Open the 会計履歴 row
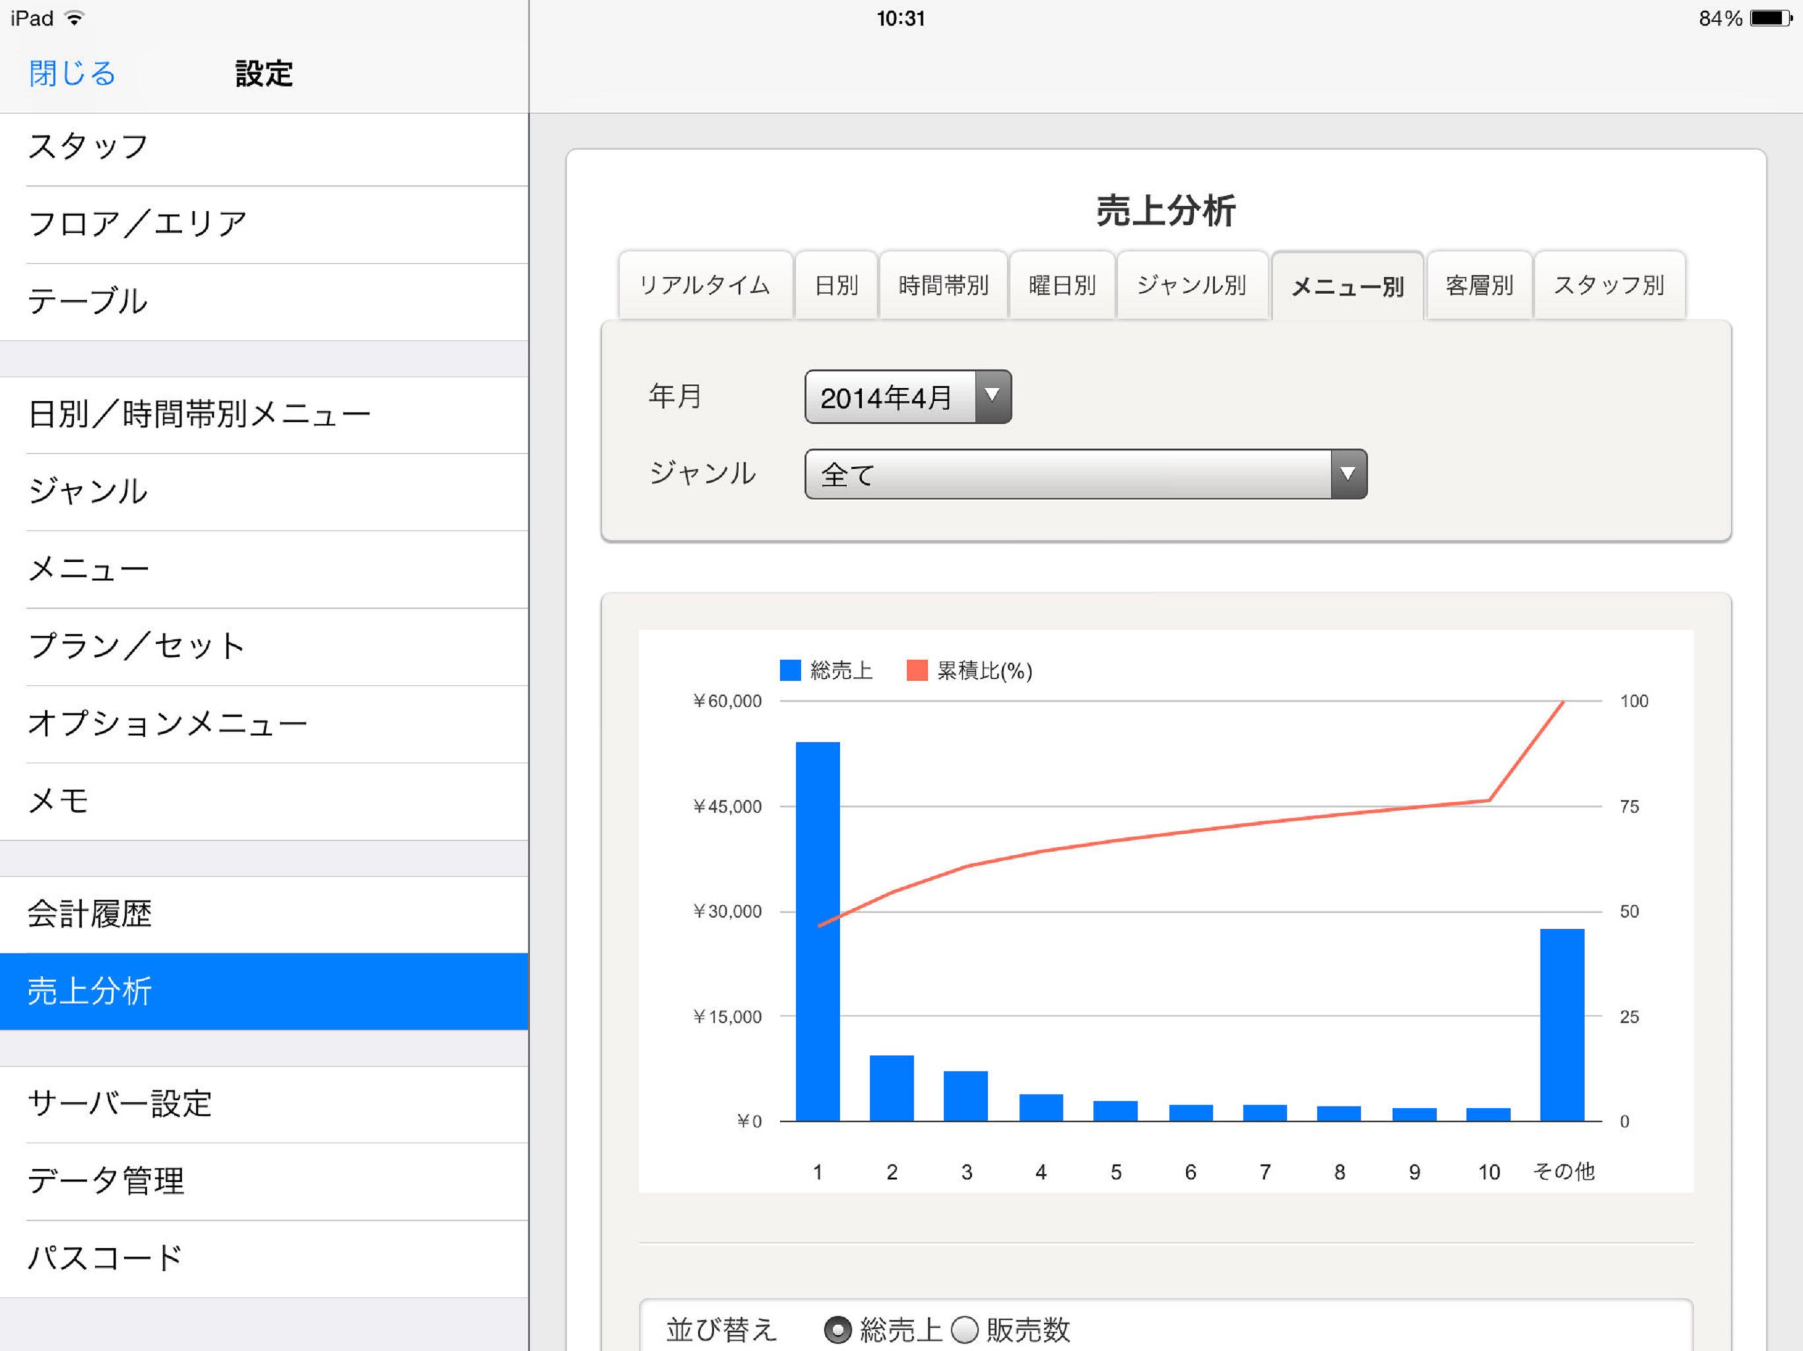Screen dimensions: 1803x1351 point(264,914)
